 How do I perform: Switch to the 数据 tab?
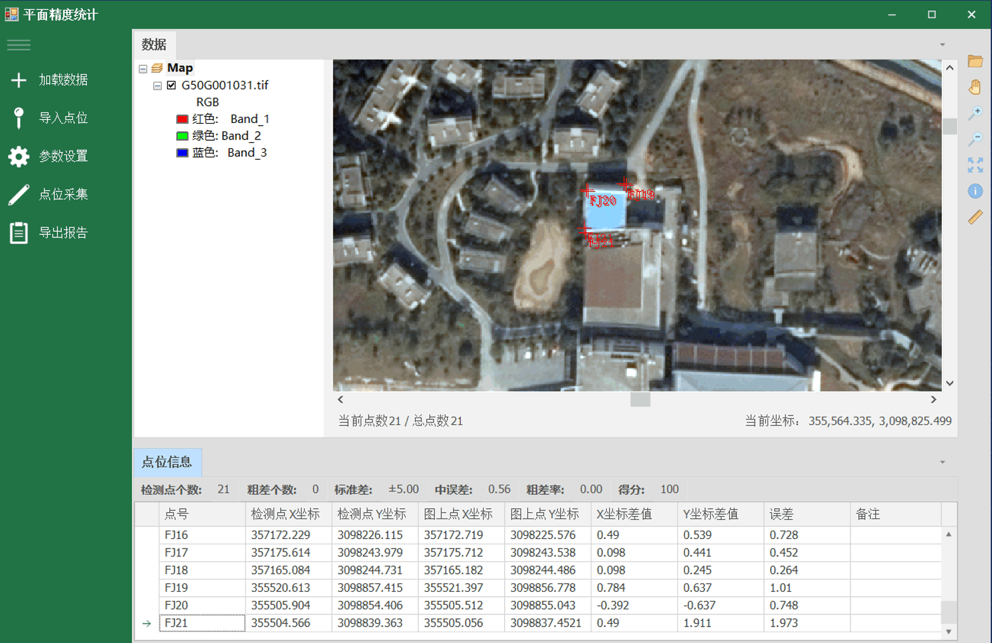click(154, 44)
